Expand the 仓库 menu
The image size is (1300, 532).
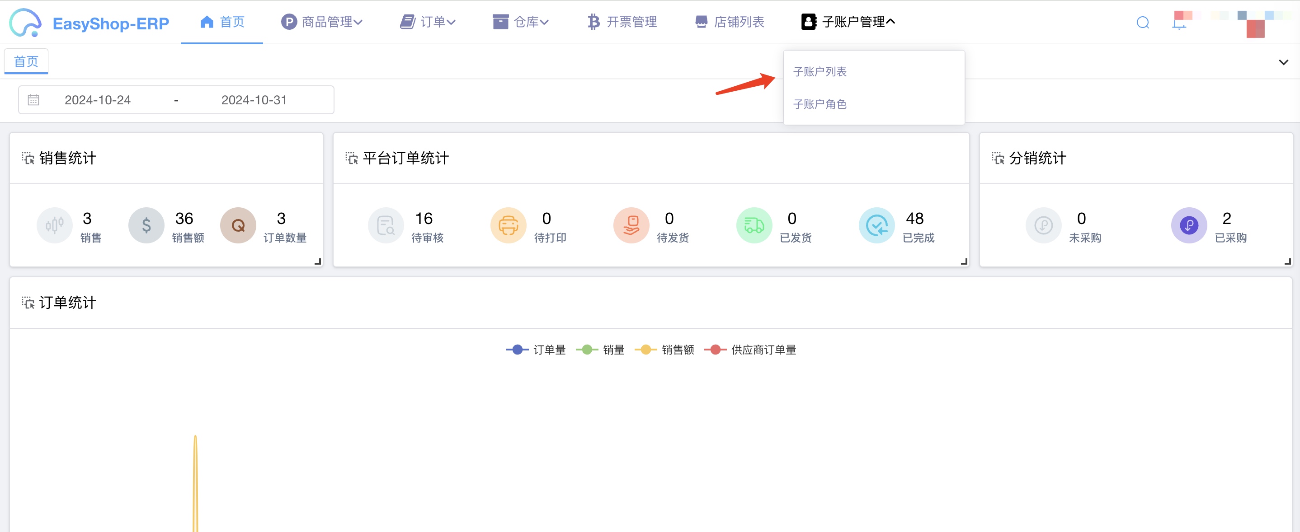[x=521, y=22]
